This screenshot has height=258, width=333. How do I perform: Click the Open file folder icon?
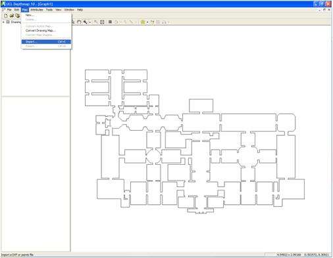pos(12,16)
